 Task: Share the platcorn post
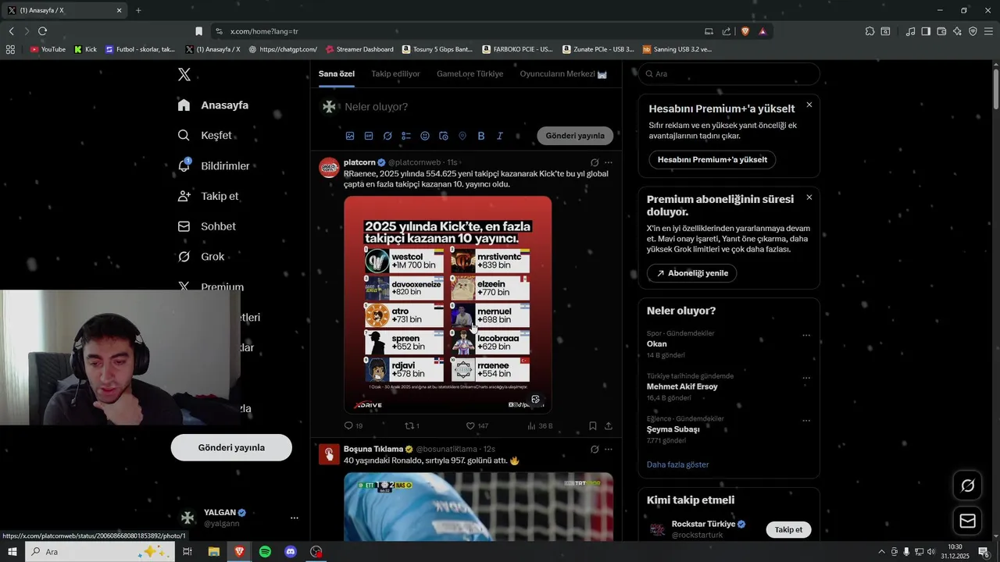[x=609, y=425]
